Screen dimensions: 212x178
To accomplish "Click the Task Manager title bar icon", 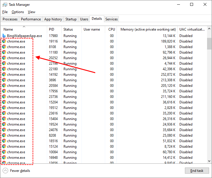I will (5, 5).
